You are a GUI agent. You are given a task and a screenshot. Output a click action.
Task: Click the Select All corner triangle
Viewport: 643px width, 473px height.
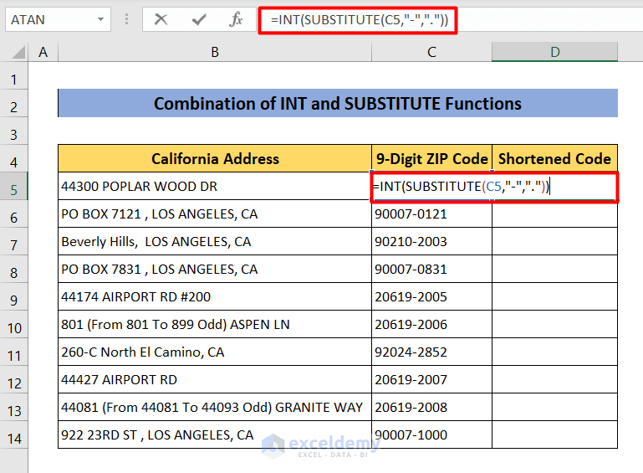14,53
